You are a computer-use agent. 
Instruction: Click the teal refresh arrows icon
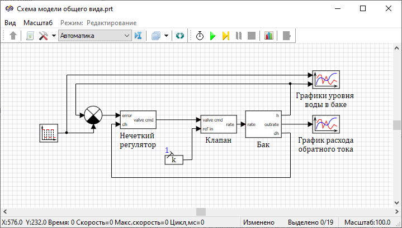tap(179, 36)
